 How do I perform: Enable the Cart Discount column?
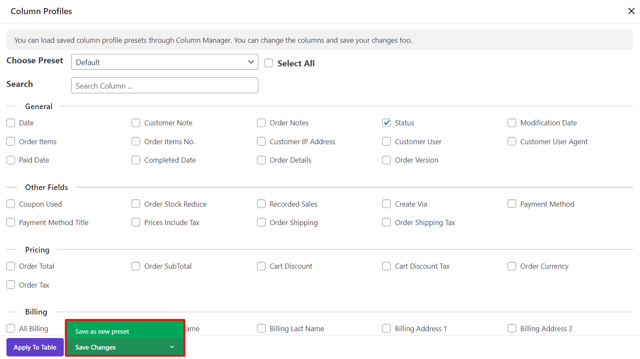pyautogui.click(x=261, y=266)
